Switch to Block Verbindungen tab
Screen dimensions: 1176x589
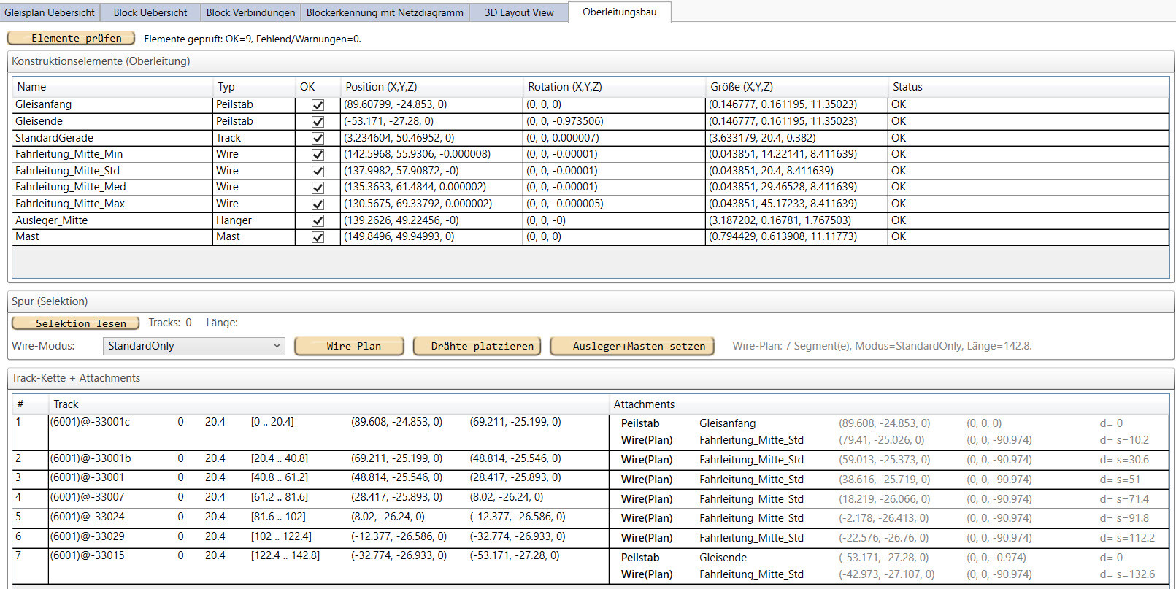pos(250,12)
